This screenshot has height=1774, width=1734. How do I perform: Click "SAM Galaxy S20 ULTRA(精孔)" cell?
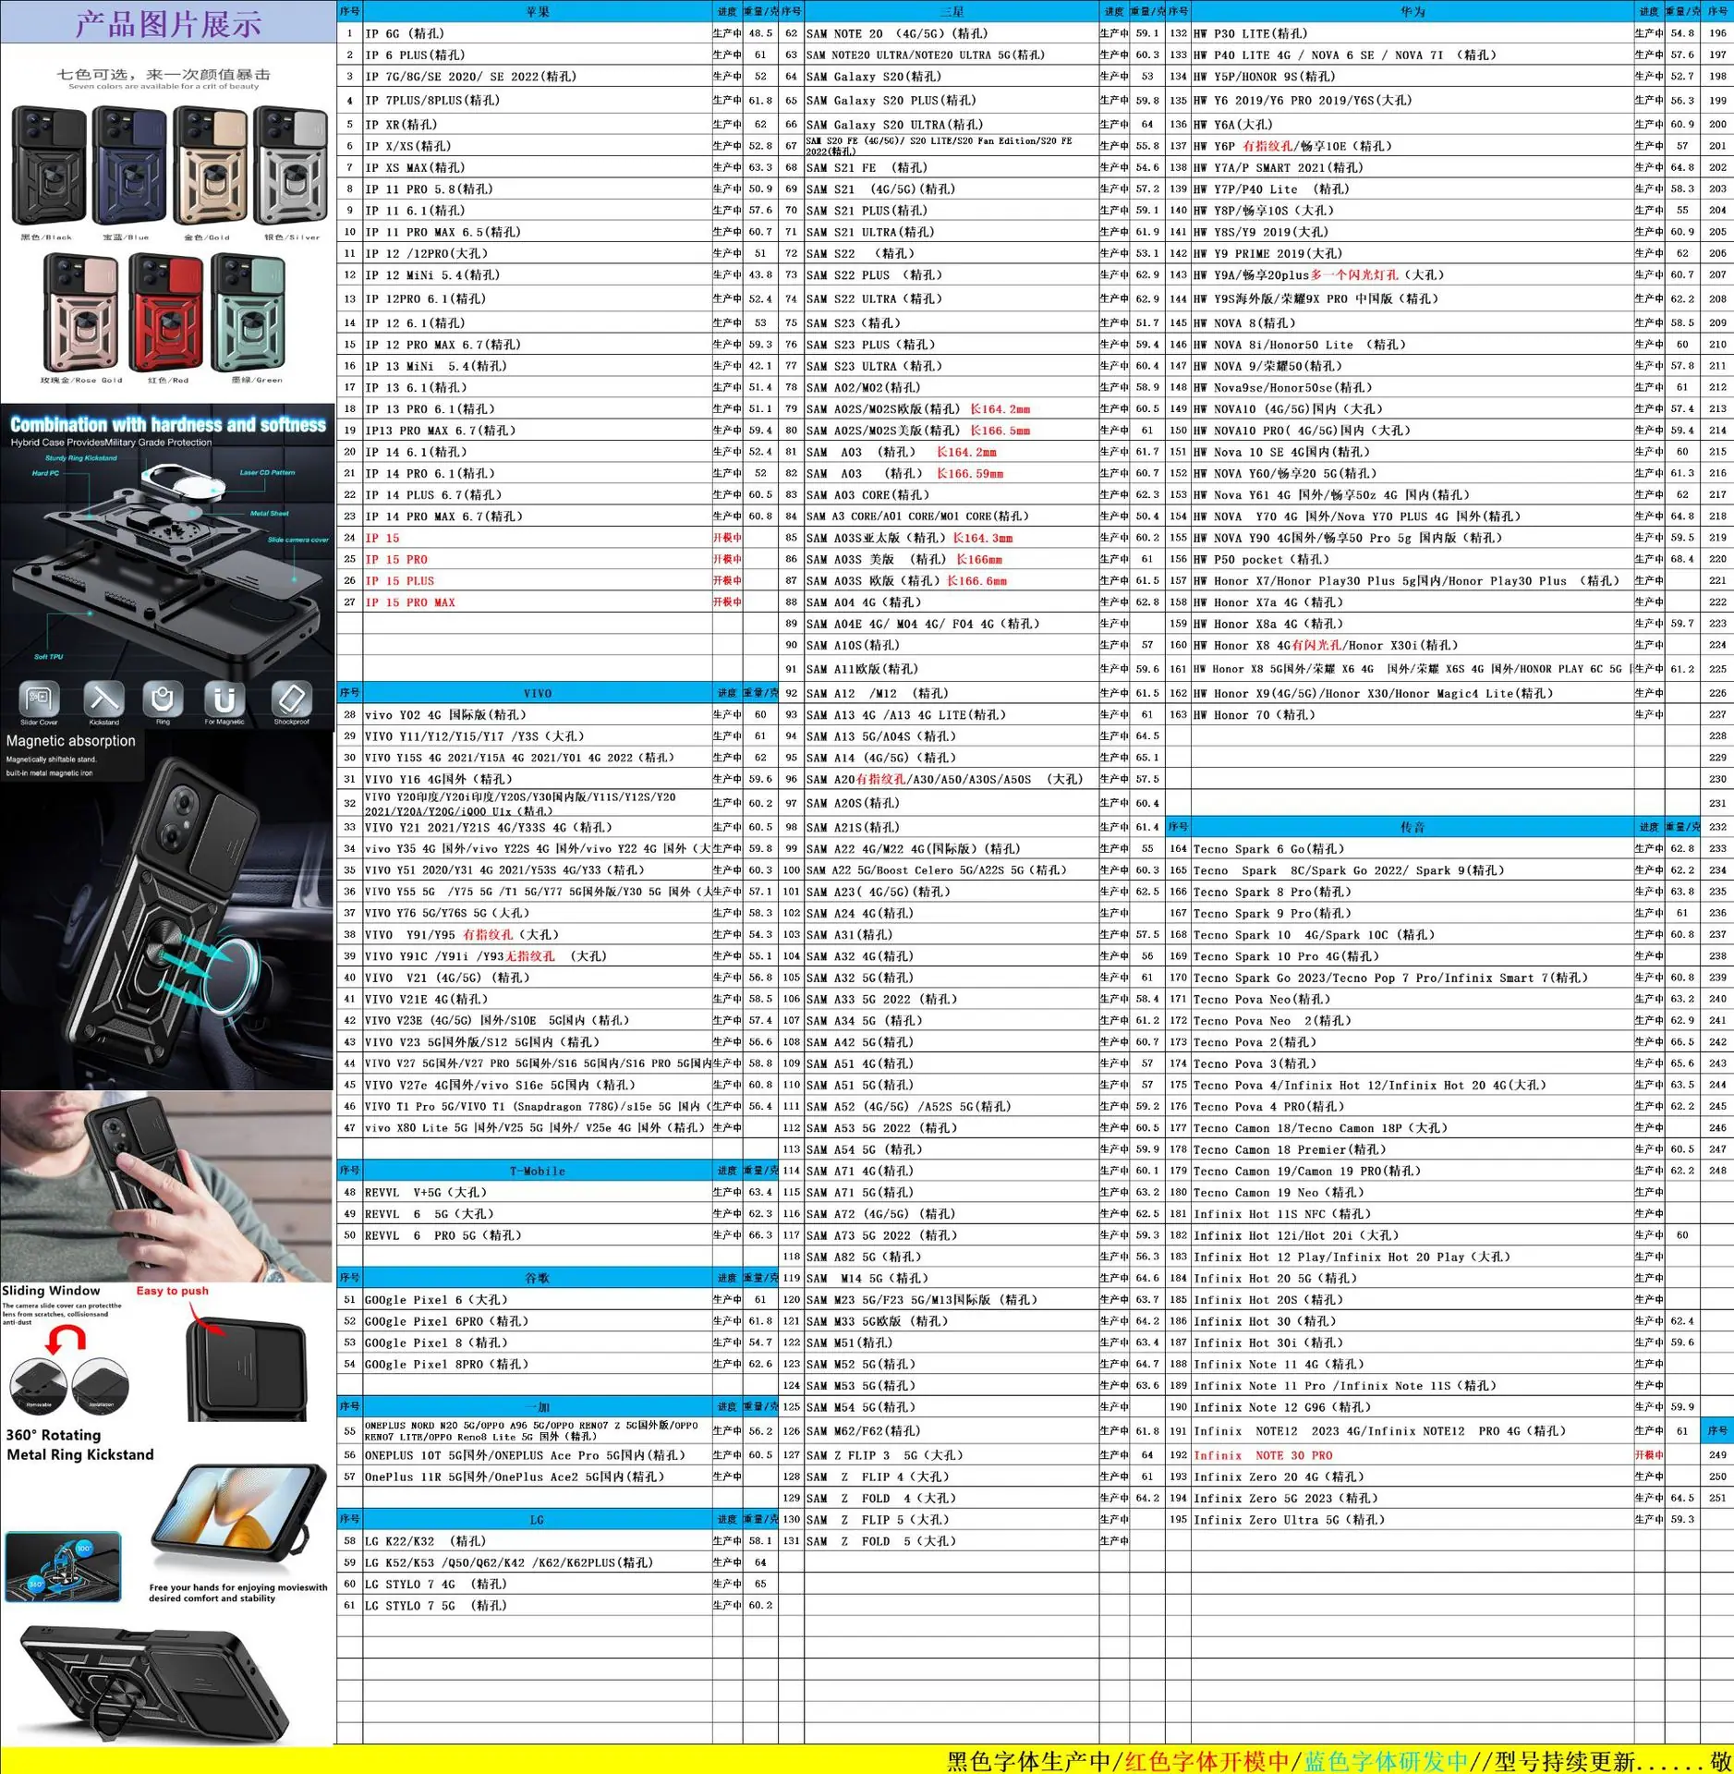(952, 124)
